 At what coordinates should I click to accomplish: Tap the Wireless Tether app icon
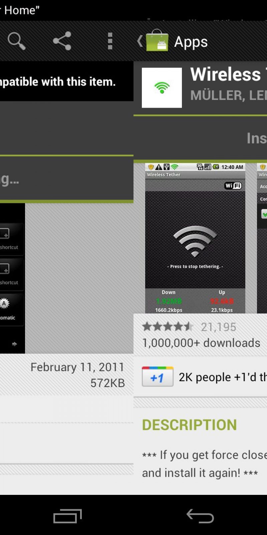coord(162,88)
